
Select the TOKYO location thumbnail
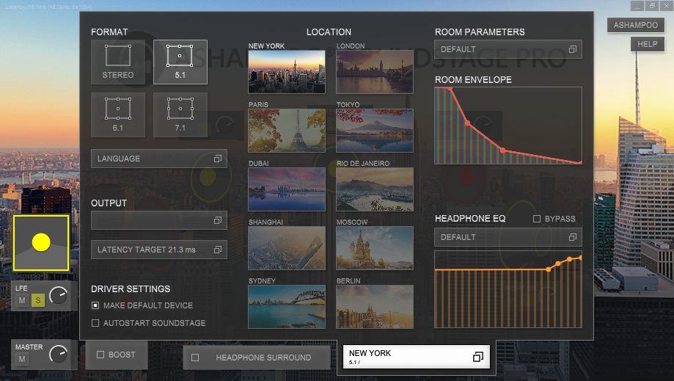375,131
